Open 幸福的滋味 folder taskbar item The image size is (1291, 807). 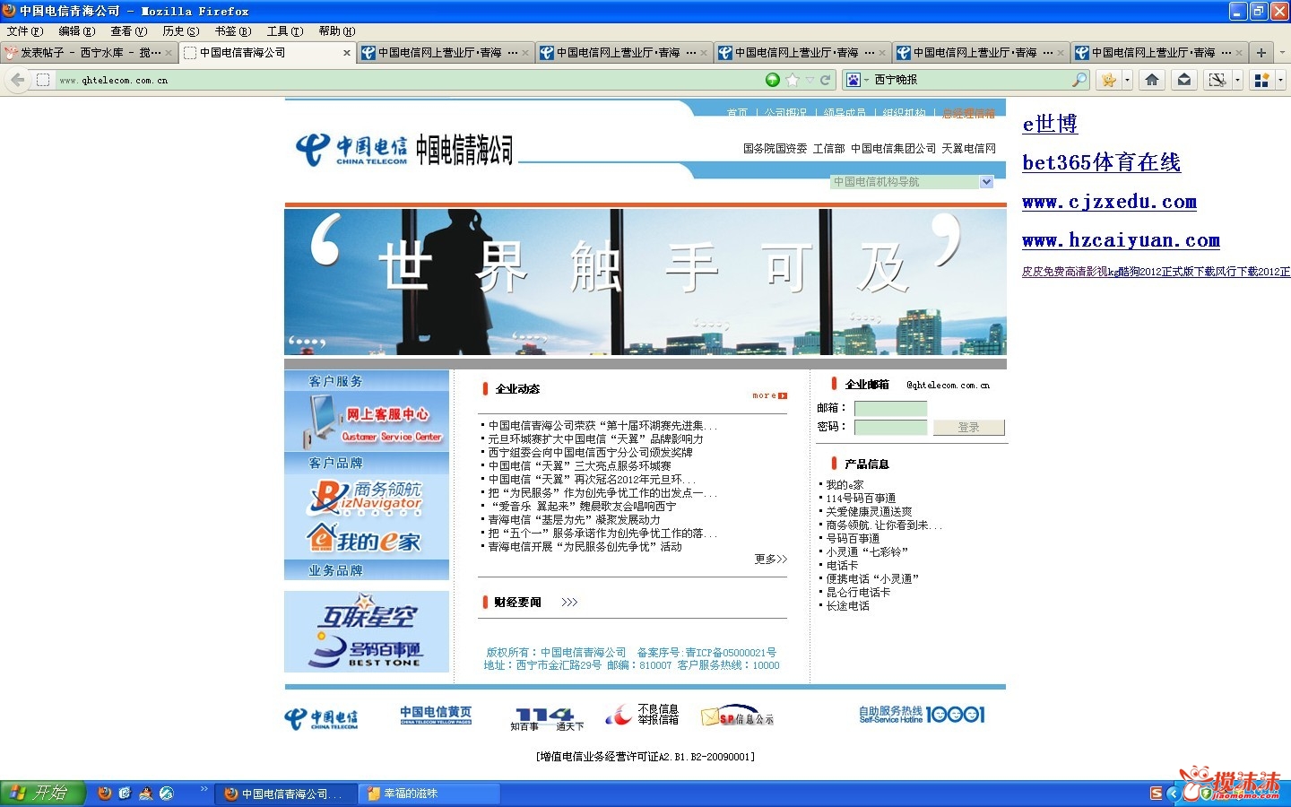(x=430, y=794)
